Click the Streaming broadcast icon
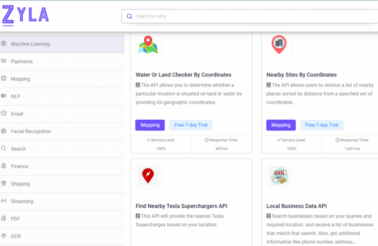This screenshot has width=378, height=246. click(4, 201)
